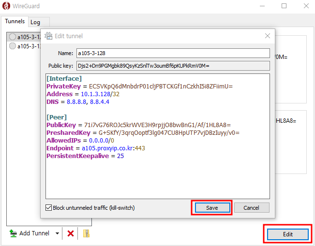The image size is (315, 246).
Task: Switch to the Tunnels tab
Action: pyautogui.click(x=15, y=21)
